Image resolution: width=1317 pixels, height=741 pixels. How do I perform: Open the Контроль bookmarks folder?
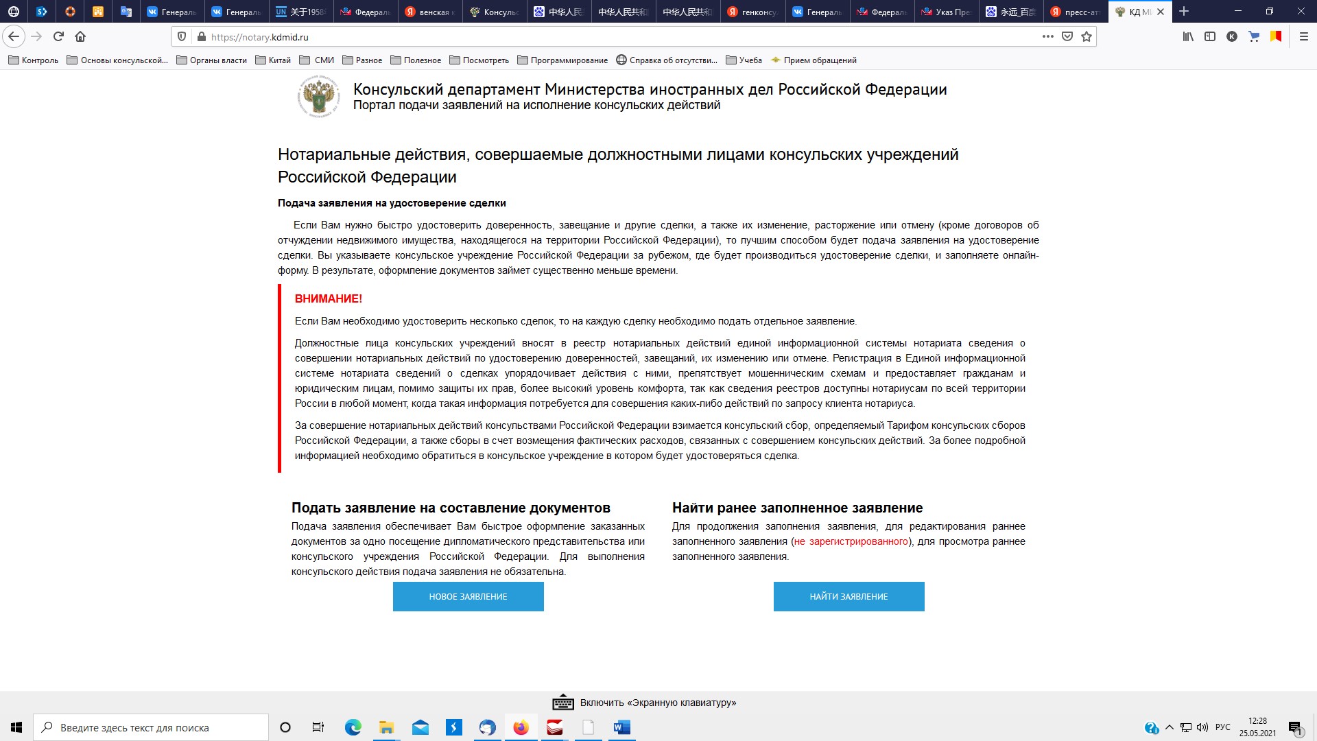click(x=34, y=60)
